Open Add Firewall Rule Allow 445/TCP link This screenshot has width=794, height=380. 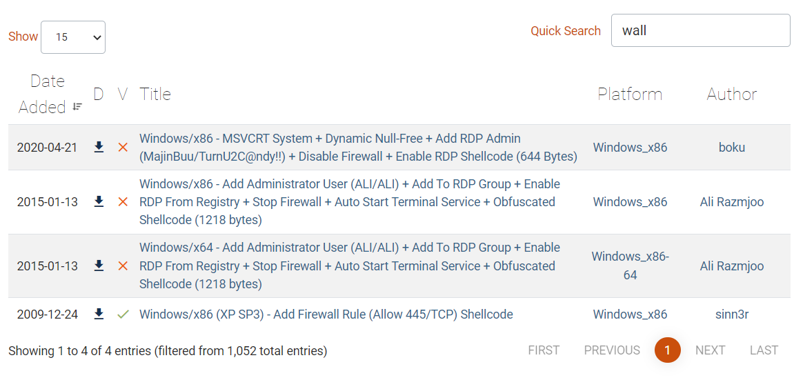[326, 314]
